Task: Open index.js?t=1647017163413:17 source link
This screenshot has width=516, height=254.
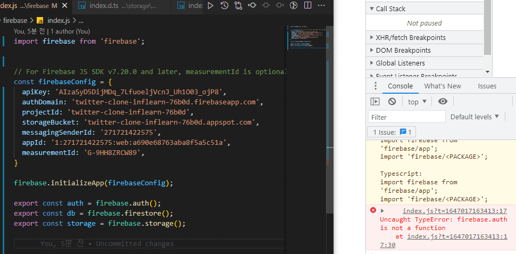Action: (x=455, y=211)
